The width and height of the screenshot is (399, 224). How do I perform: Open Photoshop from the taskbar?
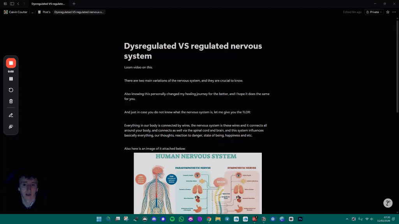pyautogui.click(x=300, y=219)
